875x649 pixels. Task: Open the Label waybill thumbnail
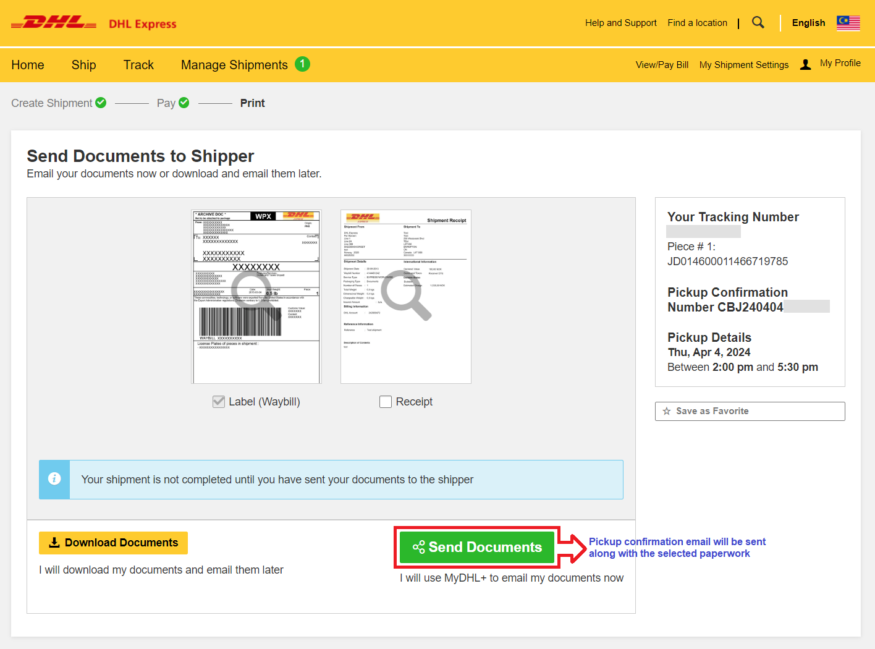tap(256, 297)
